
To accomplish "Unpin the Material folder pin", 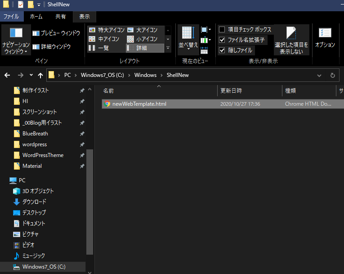I will coord(82,166).
